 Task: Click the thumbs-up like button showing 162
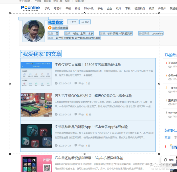(x=85, y=22)
